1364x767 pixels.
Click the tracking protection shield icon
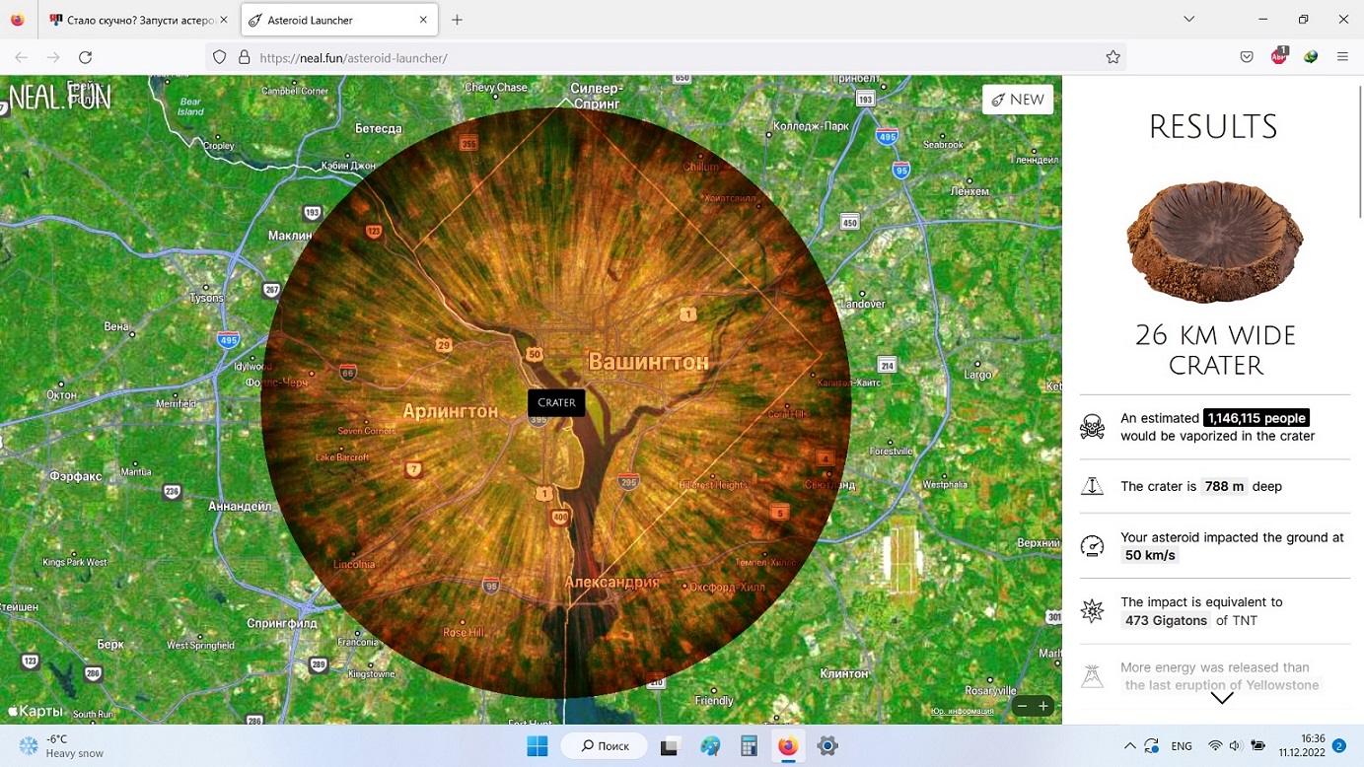point(220,57)
